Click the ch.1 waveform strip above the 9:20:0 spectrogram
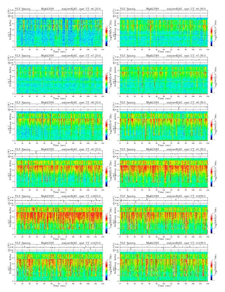Screen dimensions: 225x292 pos(59,154)
